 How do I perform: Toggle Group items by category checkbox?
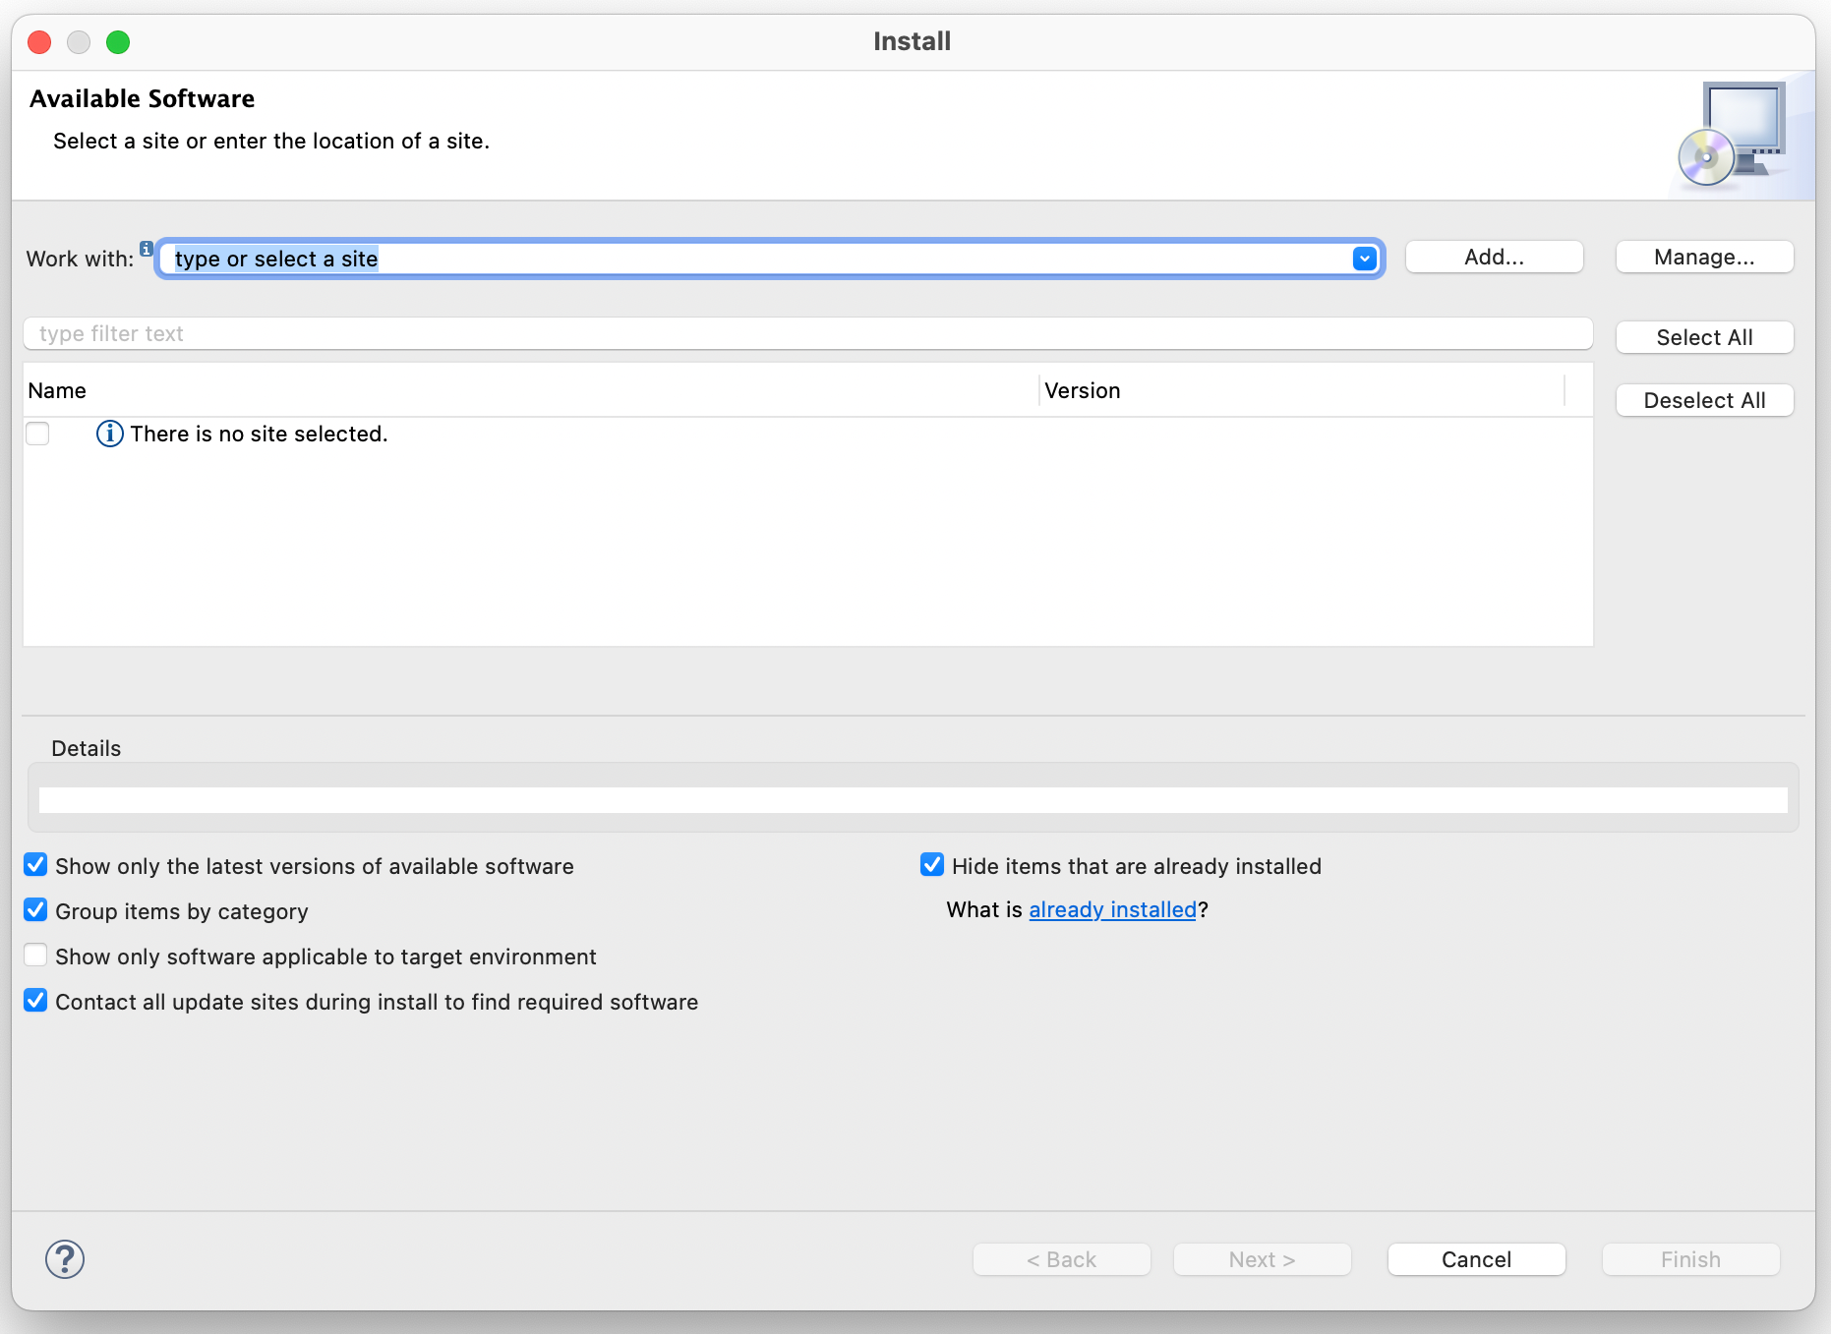click(x=35, y=910)
